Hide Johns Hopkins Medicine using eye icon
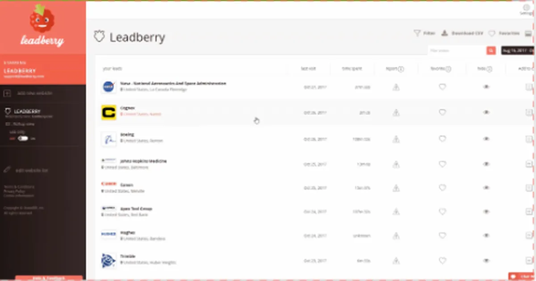This screenshot has width=536, height=281. pos(486,164)
